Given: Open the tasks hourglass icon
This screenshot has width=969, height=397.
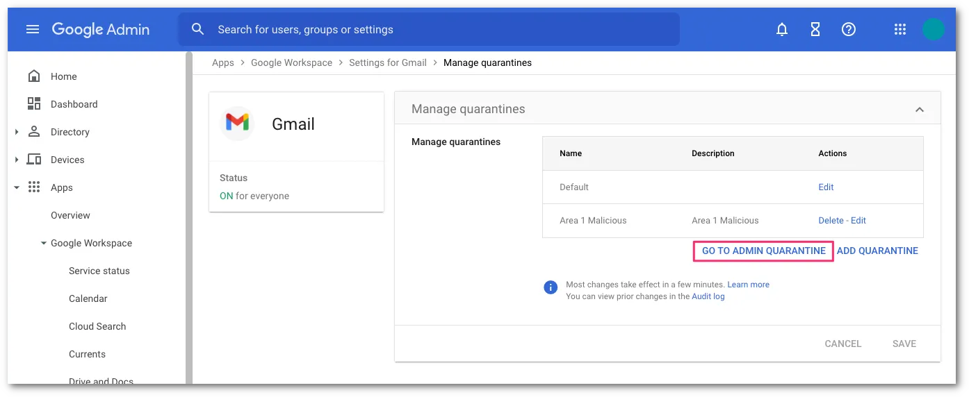Looking at the screenshot, I should 815,29.
